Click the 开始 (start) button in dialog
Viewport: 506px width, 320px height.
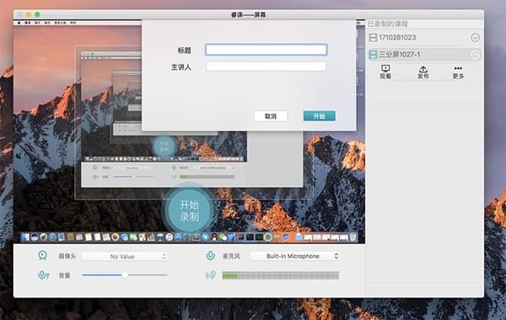(319, 116)
